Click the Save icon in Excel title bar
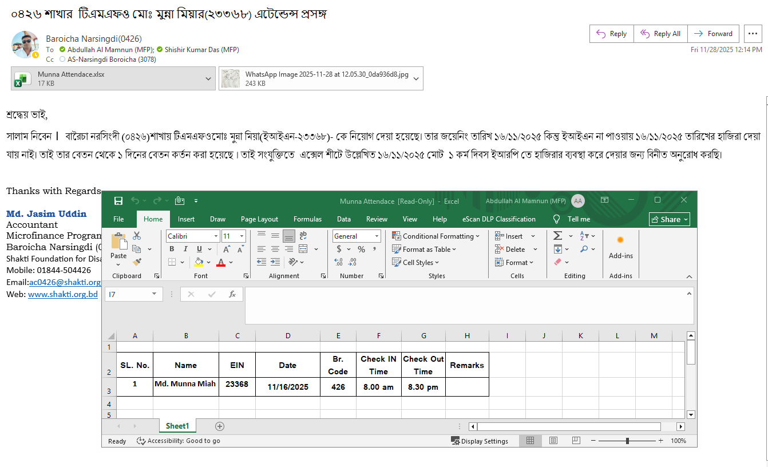 [x=118, y=201]
